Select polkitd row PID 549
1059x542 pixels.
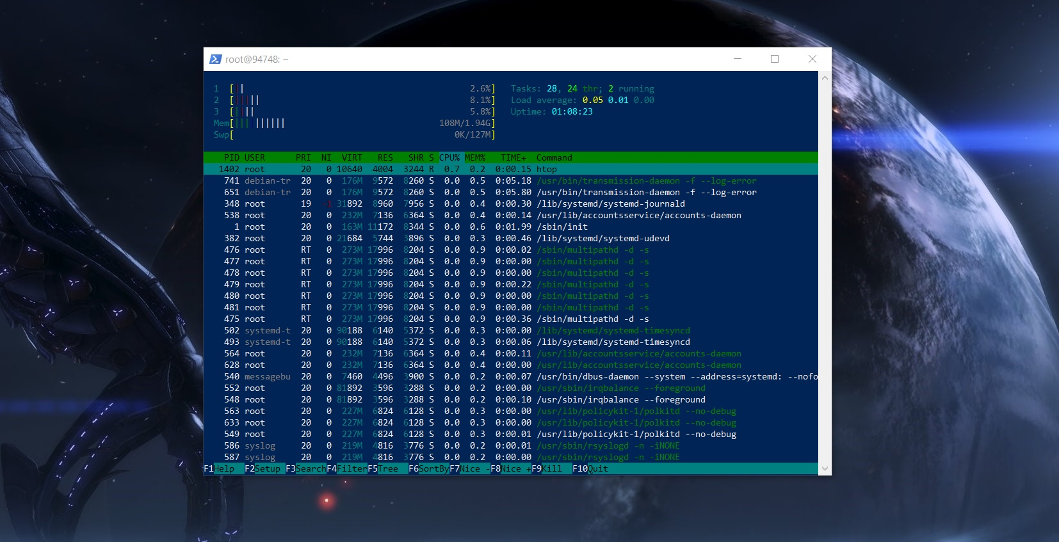click(511, 434)
